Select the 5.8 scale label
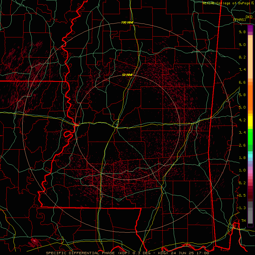This screenshot has height=255, width=255. click(242, 95)
